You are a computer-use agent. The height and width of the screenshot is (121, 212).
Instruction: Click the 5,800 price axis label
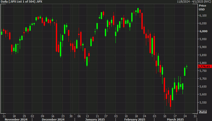203,63
